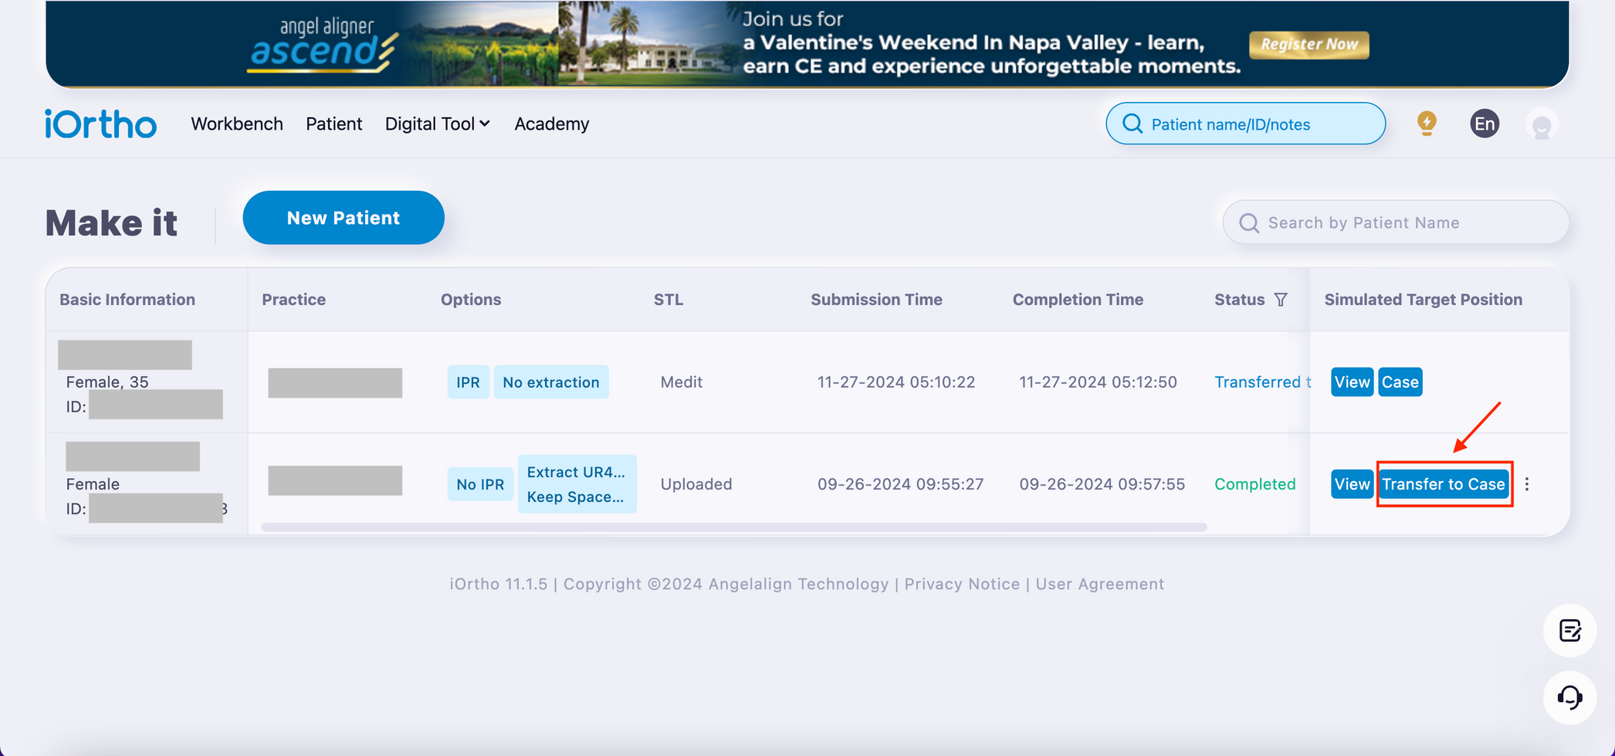This screenshot has height=756, width=1615.
Task: Expand the Digital Tool dropdown
Action: [x=438, y=124]
